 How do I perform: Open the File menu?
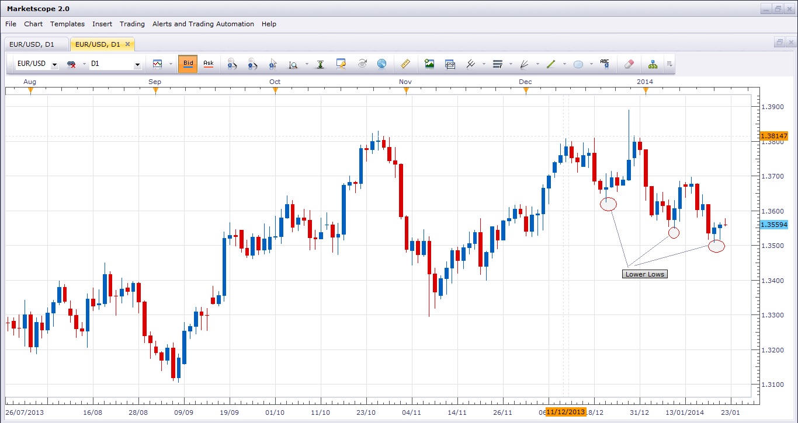pos(11,24)
